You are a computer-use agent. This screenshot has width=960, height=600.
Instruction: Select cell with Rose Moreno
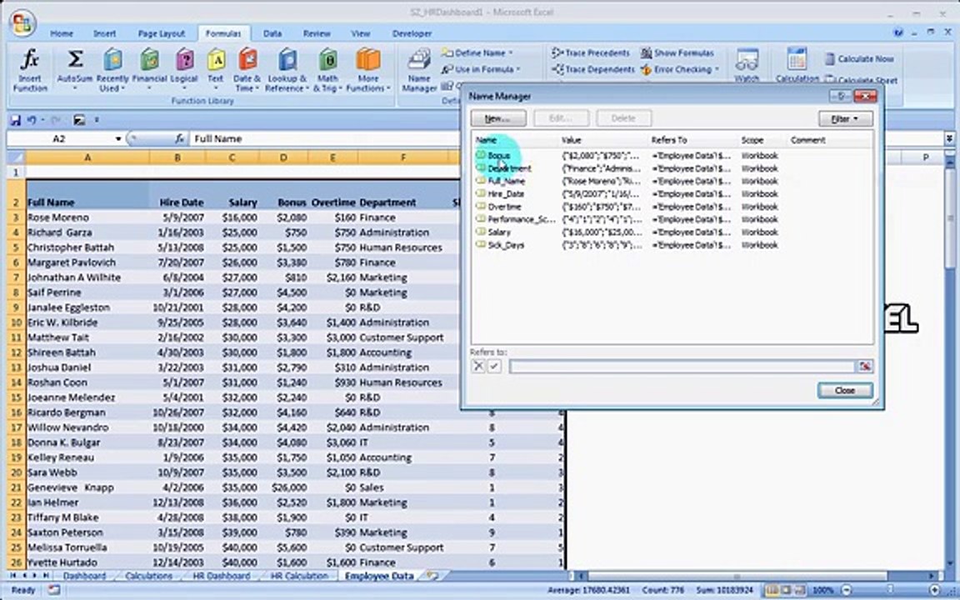[x=87, y=217]
